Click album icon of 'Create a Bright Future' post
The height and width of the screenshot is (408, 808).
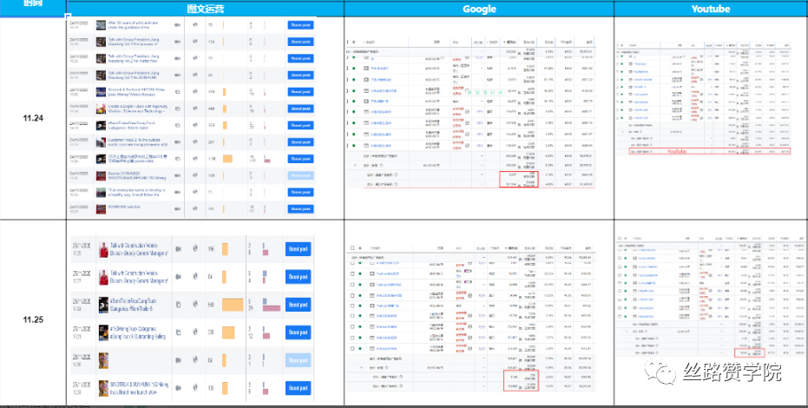(178, 109)
